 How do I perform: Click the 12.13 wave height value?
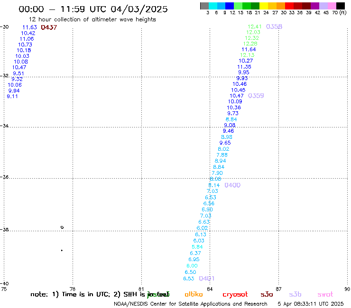pyautogui.click(x=247, y=55)
